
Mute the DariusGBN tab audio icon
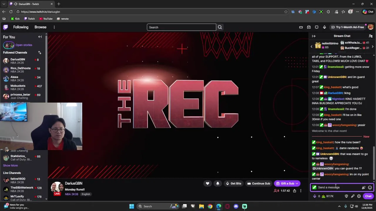click(x=15, y=4)
